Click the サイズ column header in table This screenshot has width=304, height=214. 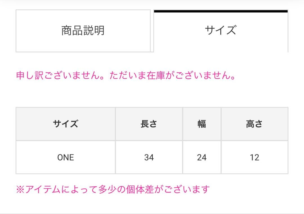pos(65,124)
